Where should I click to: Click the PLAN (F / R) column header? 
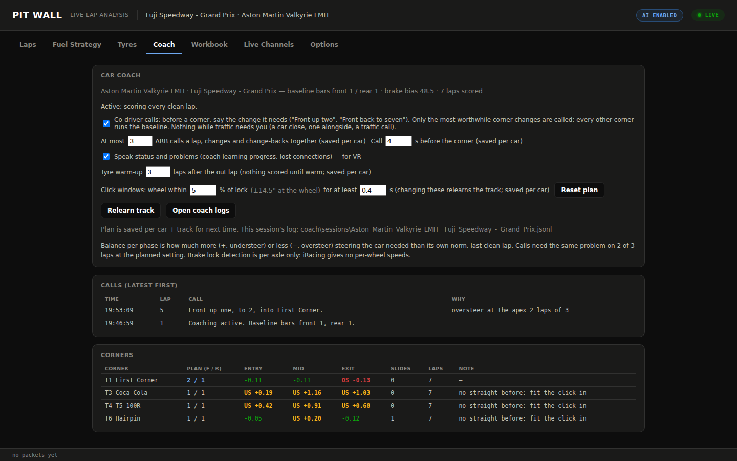[204, 369]
